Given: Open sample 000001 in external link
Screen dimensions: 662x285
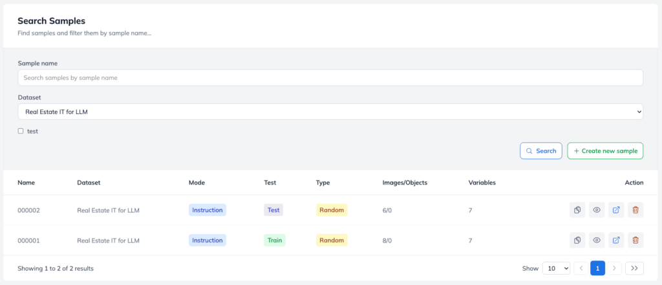Looking at the screenshot, I should [616, 240].
